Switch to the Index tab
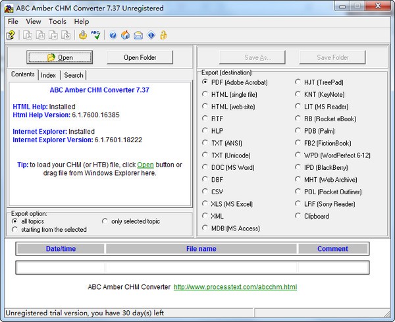The image size is (395, 322). click(x=48, y=75)
